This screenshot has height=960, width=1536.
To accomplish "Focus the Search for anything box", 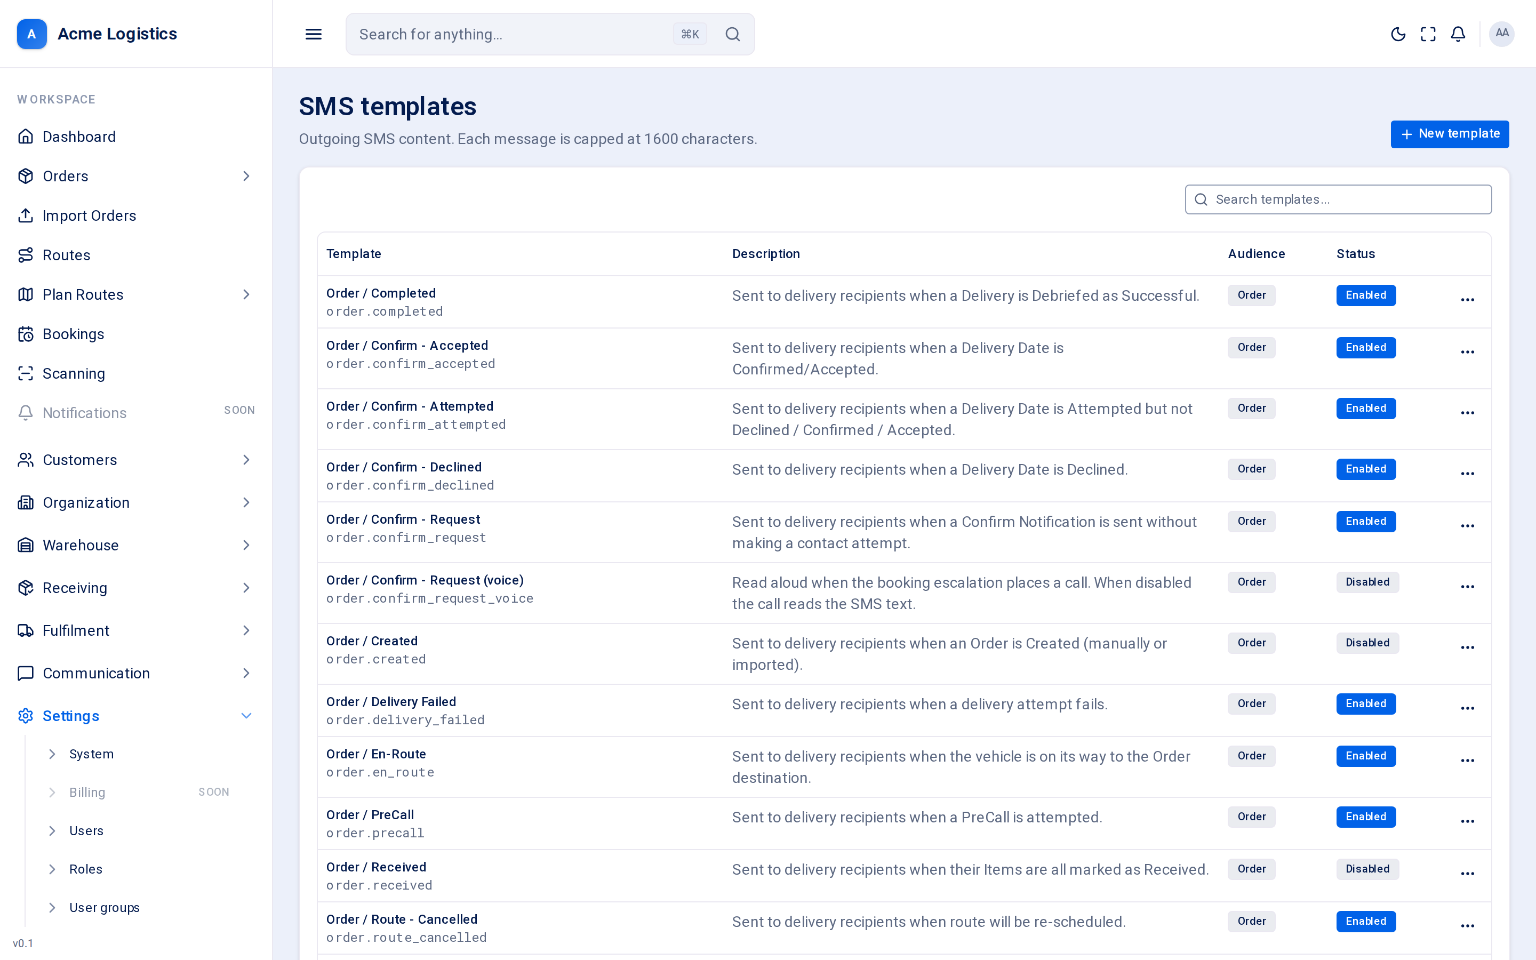I will pyautogui.click(x=550, y=34).
